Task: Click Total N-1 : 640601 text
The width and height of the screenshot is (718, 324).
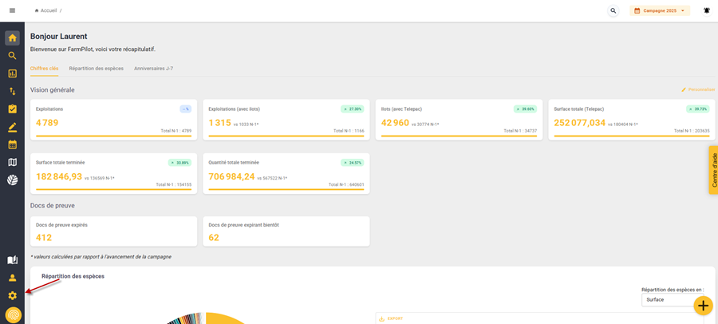Action: tap(347, 184)
